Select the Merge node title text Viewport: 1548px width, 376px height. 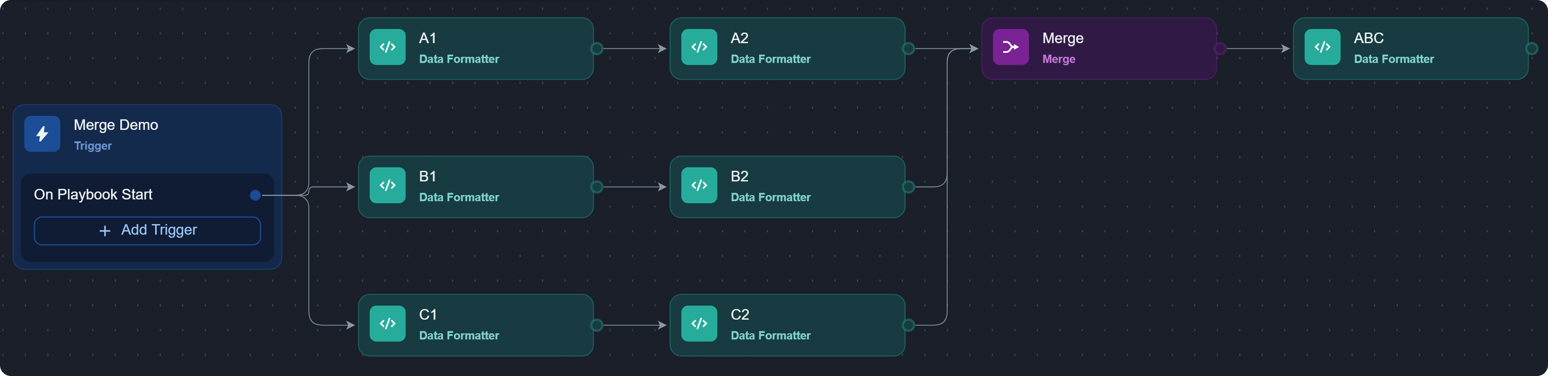coord(1063,38)
